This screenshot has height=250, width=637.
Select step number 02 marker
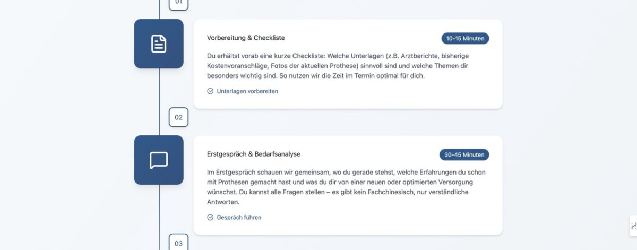178,117
